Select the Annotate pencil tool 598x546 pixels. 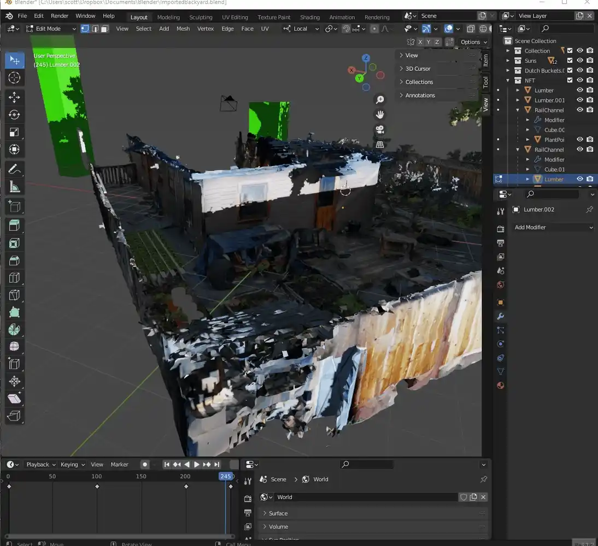tap(15, 169)
